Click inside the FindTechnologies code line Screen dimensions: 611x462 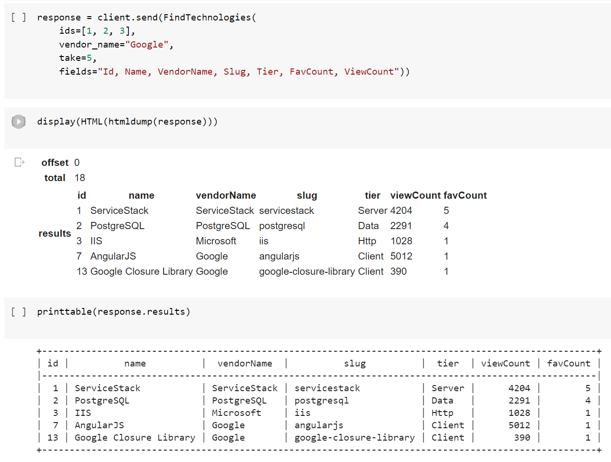point(146,18)
